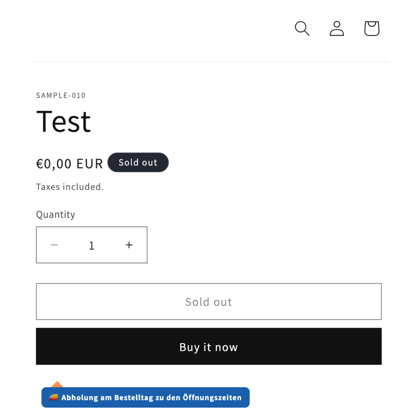Click the dark Sold out badge
This screenshot has width=420, height=420.
[x=138, y=162]
